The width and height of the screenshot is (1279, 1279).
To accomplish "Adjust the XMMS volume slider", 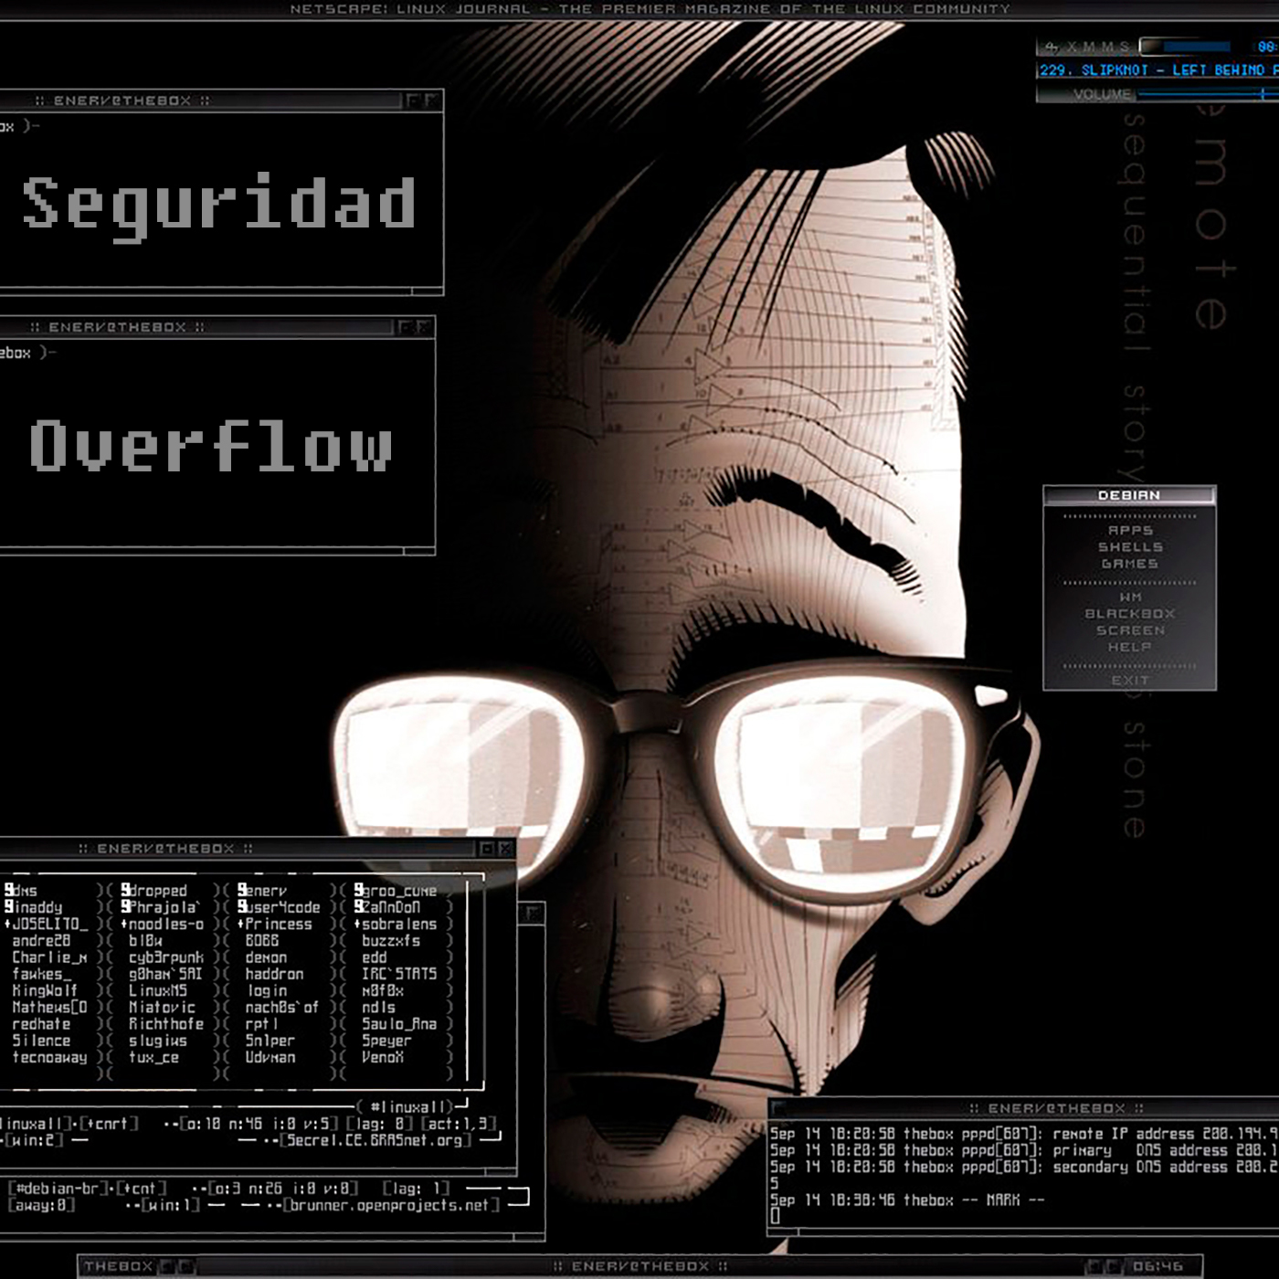I will click(x=1207, y=94).
